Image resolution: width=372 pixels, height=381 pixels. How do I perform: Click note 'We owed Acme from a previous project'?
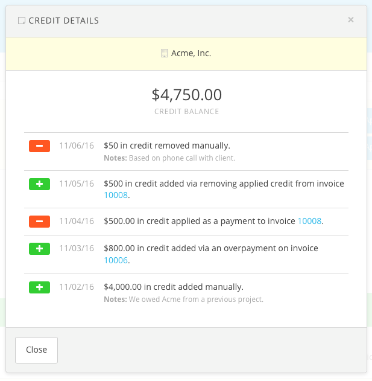pyautogui.click(x=196, y=299)
